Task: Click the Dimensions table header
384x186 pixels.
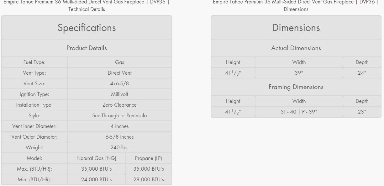Action: (296, 28)
